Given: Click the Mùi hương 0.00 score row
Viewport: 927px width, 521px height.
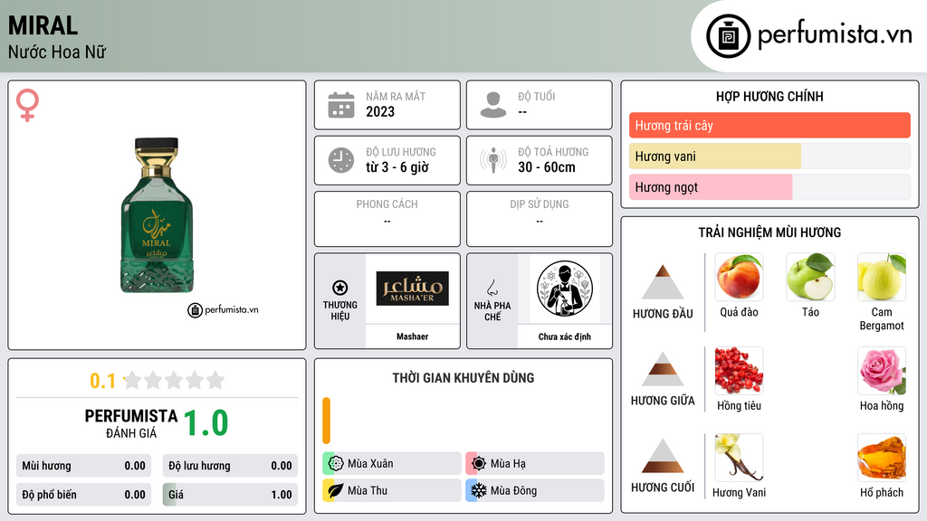Looking at the screenshot, I should [83, 466].
